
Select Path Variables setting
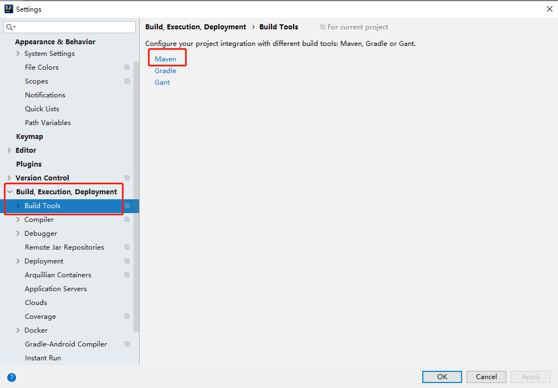[48, 122]
